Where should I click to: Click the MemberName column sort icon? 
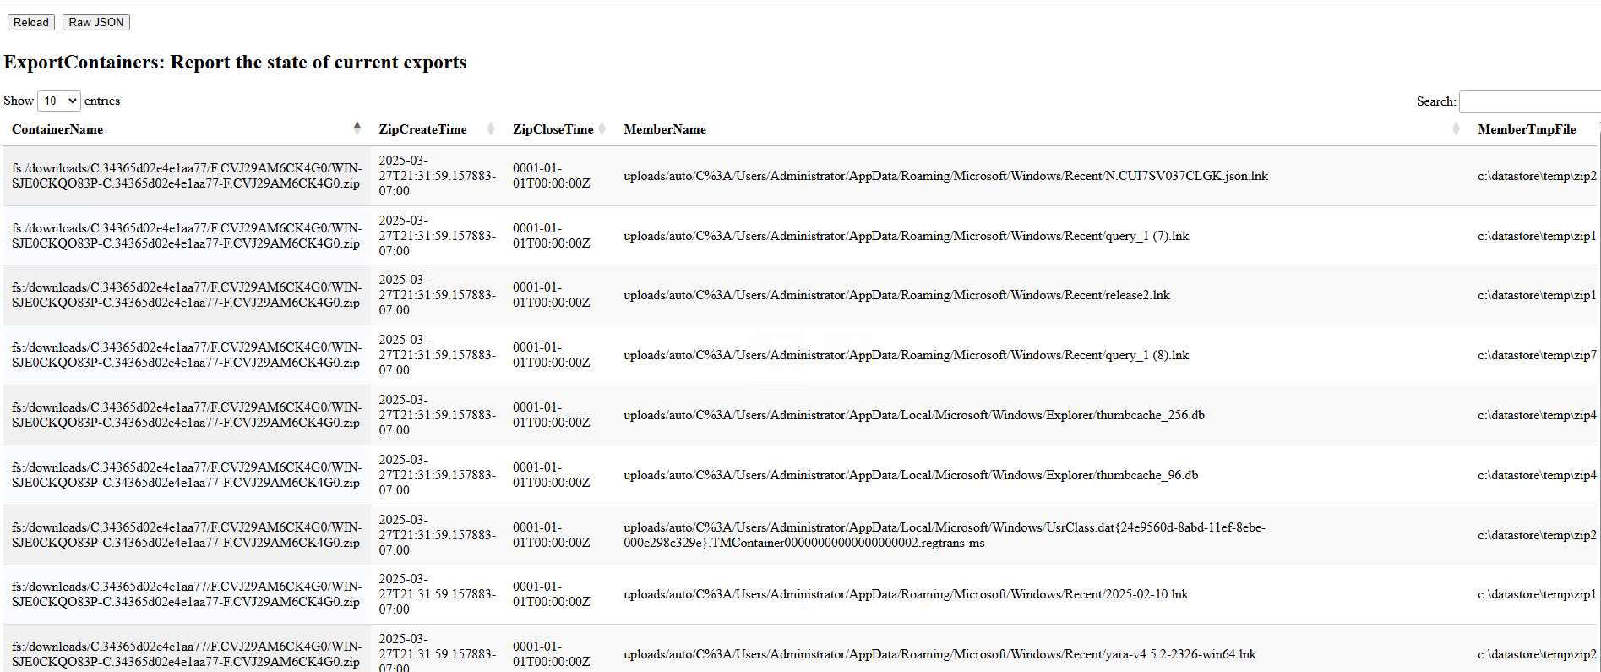coord(1456,129)
